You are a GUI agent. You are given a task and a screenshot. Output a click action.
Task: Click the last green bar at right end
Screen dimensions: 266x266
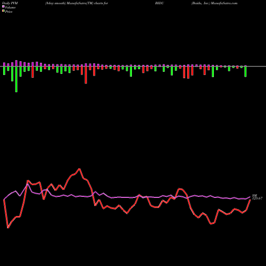pyautogui.click(x=245, y=71)
